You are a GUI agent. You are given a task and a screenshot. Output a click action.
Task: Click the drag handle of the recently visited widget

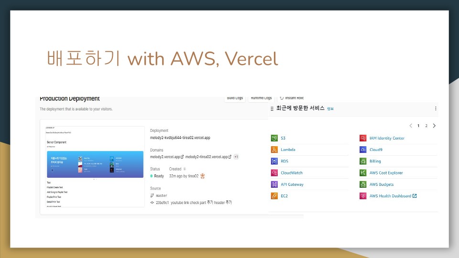[272, 108]
